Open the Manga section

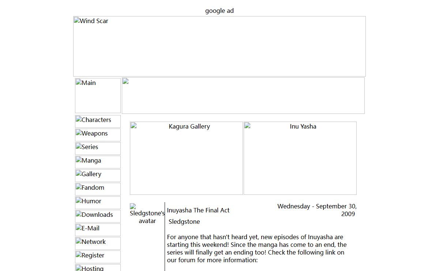pyautogui.click(x=98, y=162)
